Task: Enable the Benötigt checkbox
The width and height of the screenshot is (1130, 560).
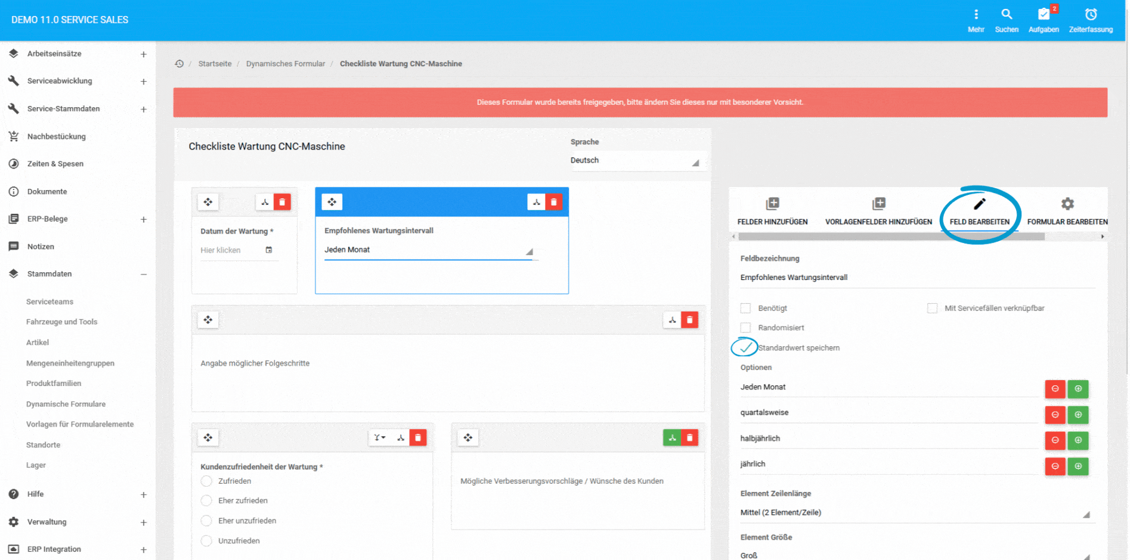Action: [x=745, y=308]
